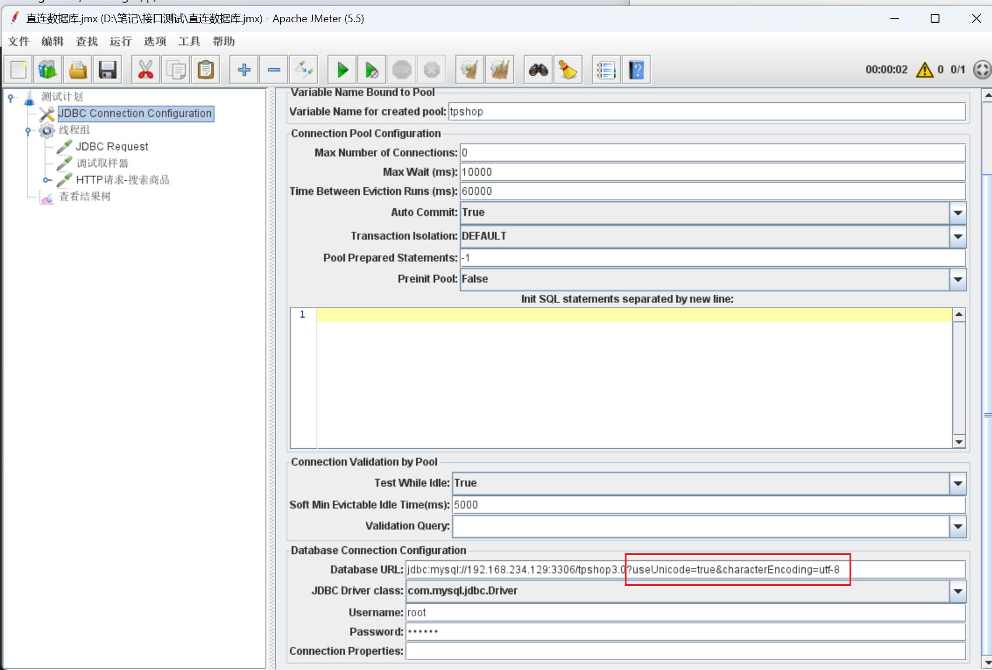Click the Open file folder icon
Image resolution: width=992 pixels, height=670 pixels.
coord(78,70)
